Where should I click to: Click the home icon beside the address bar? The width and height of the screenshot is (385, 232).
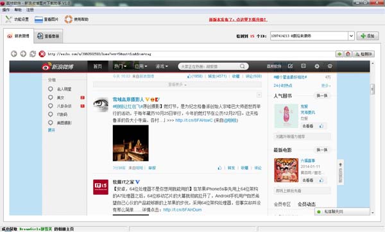click(348, 53)
